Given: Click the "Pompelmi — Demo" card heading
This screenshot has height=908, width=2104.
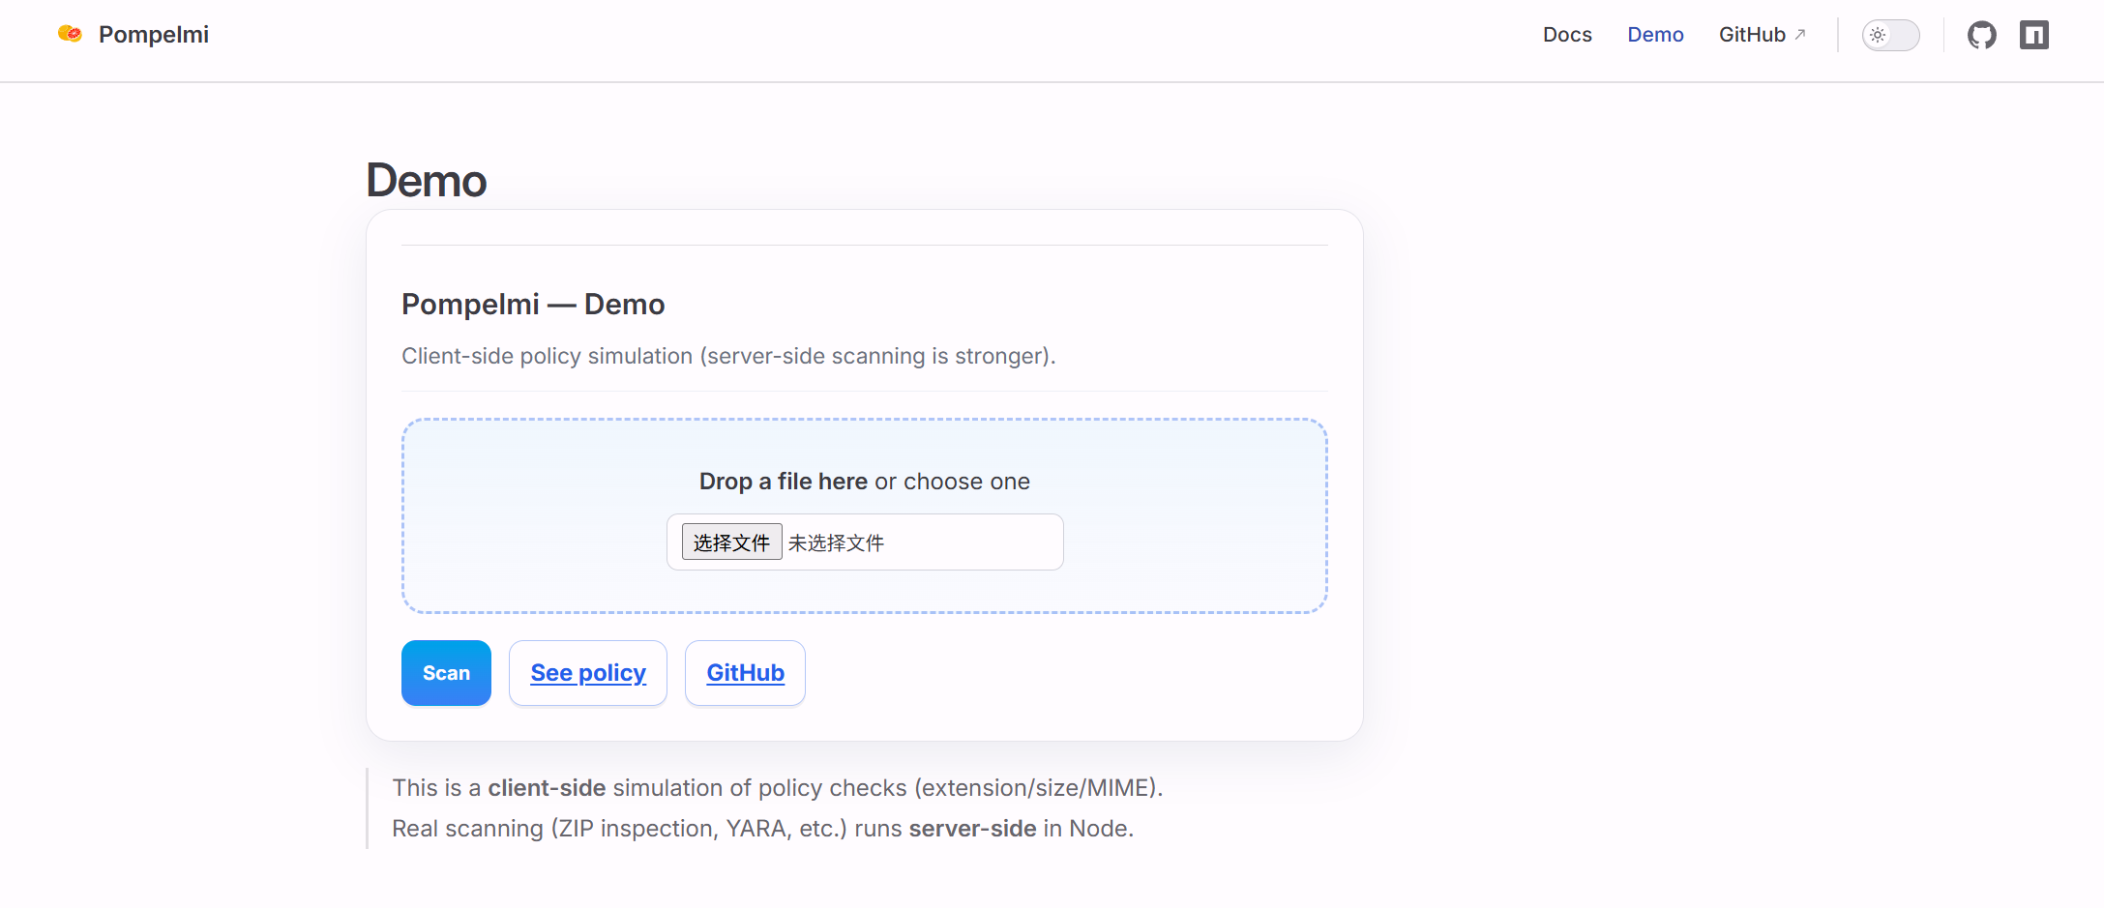Looking at the screenshot, I should 533,305.
